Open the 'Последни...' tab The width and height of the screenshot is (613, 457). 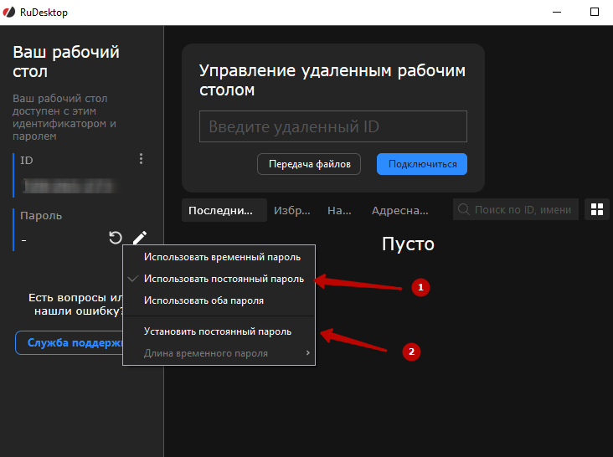pos(224,210)
